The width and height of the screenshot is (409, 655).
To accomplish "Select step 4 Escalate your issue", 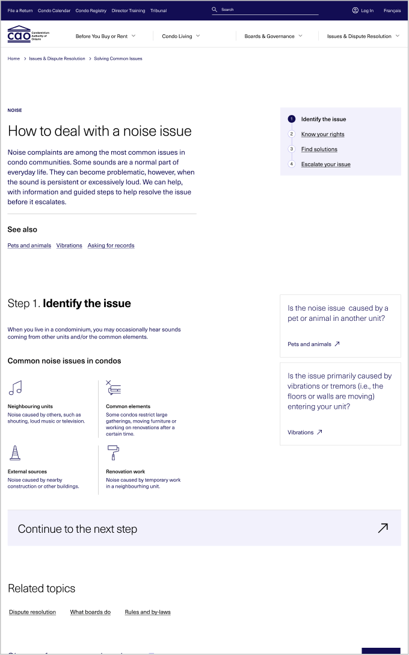I will (326, 164).
